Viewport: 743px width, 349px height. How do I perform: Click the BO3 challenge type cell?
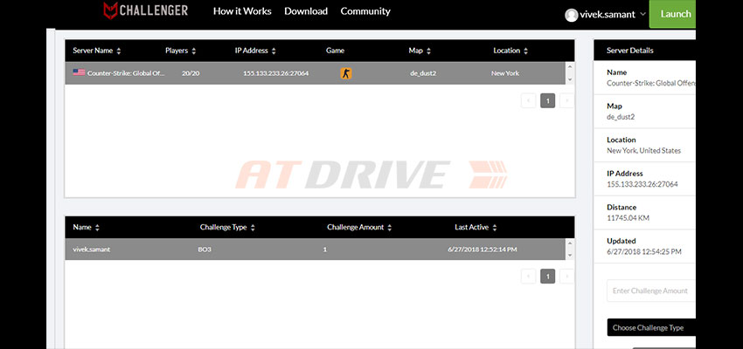coord(205,250)
